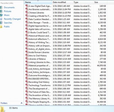Sort files by Name column header
Viewport: 114px width, 112px height.
coord(38,2)
